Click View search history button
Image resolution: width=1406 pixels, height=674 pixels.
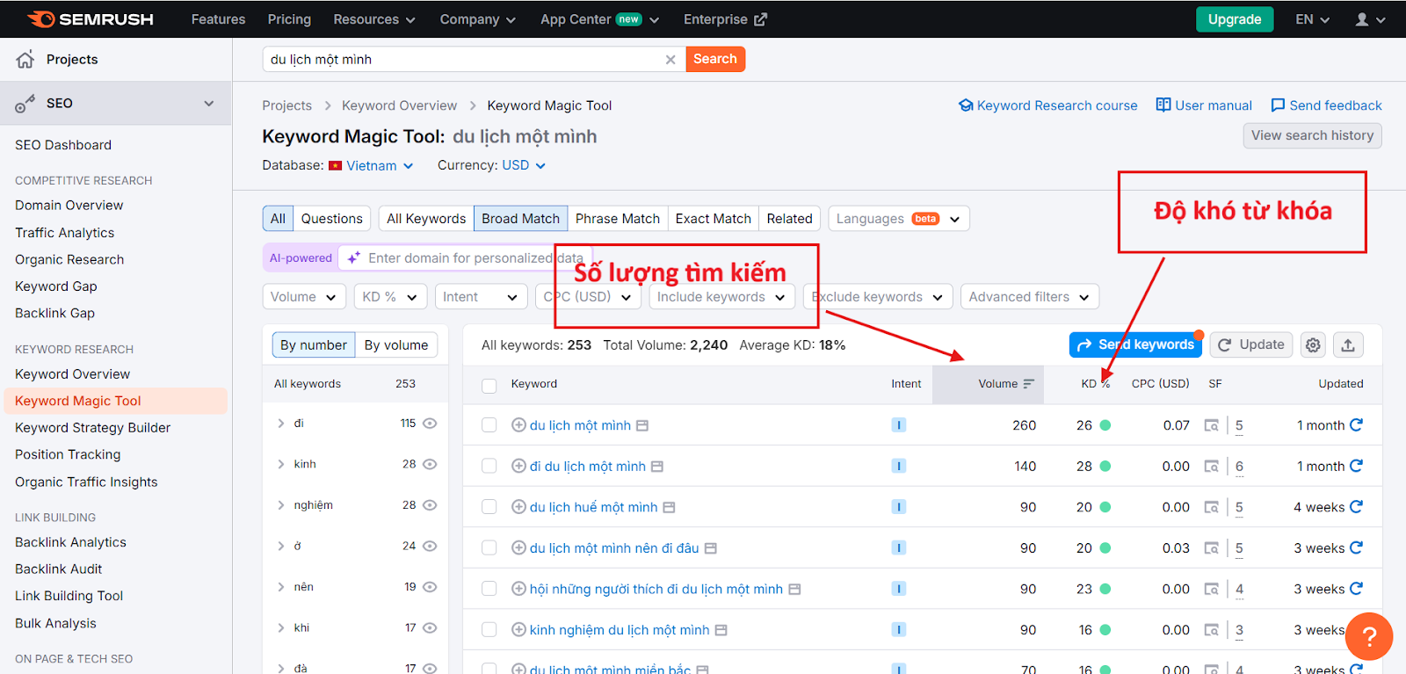[1312, 135]
